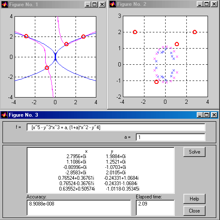Click the Solve button
Screen dimensions: 220x220
coord(194,152)
